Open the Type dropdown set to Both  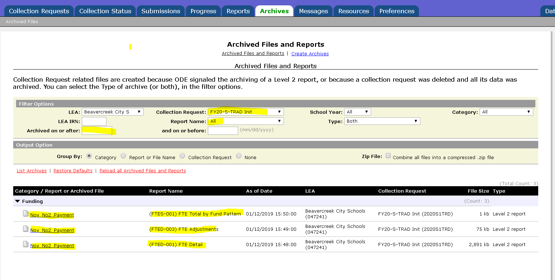[x=382, y=121]
